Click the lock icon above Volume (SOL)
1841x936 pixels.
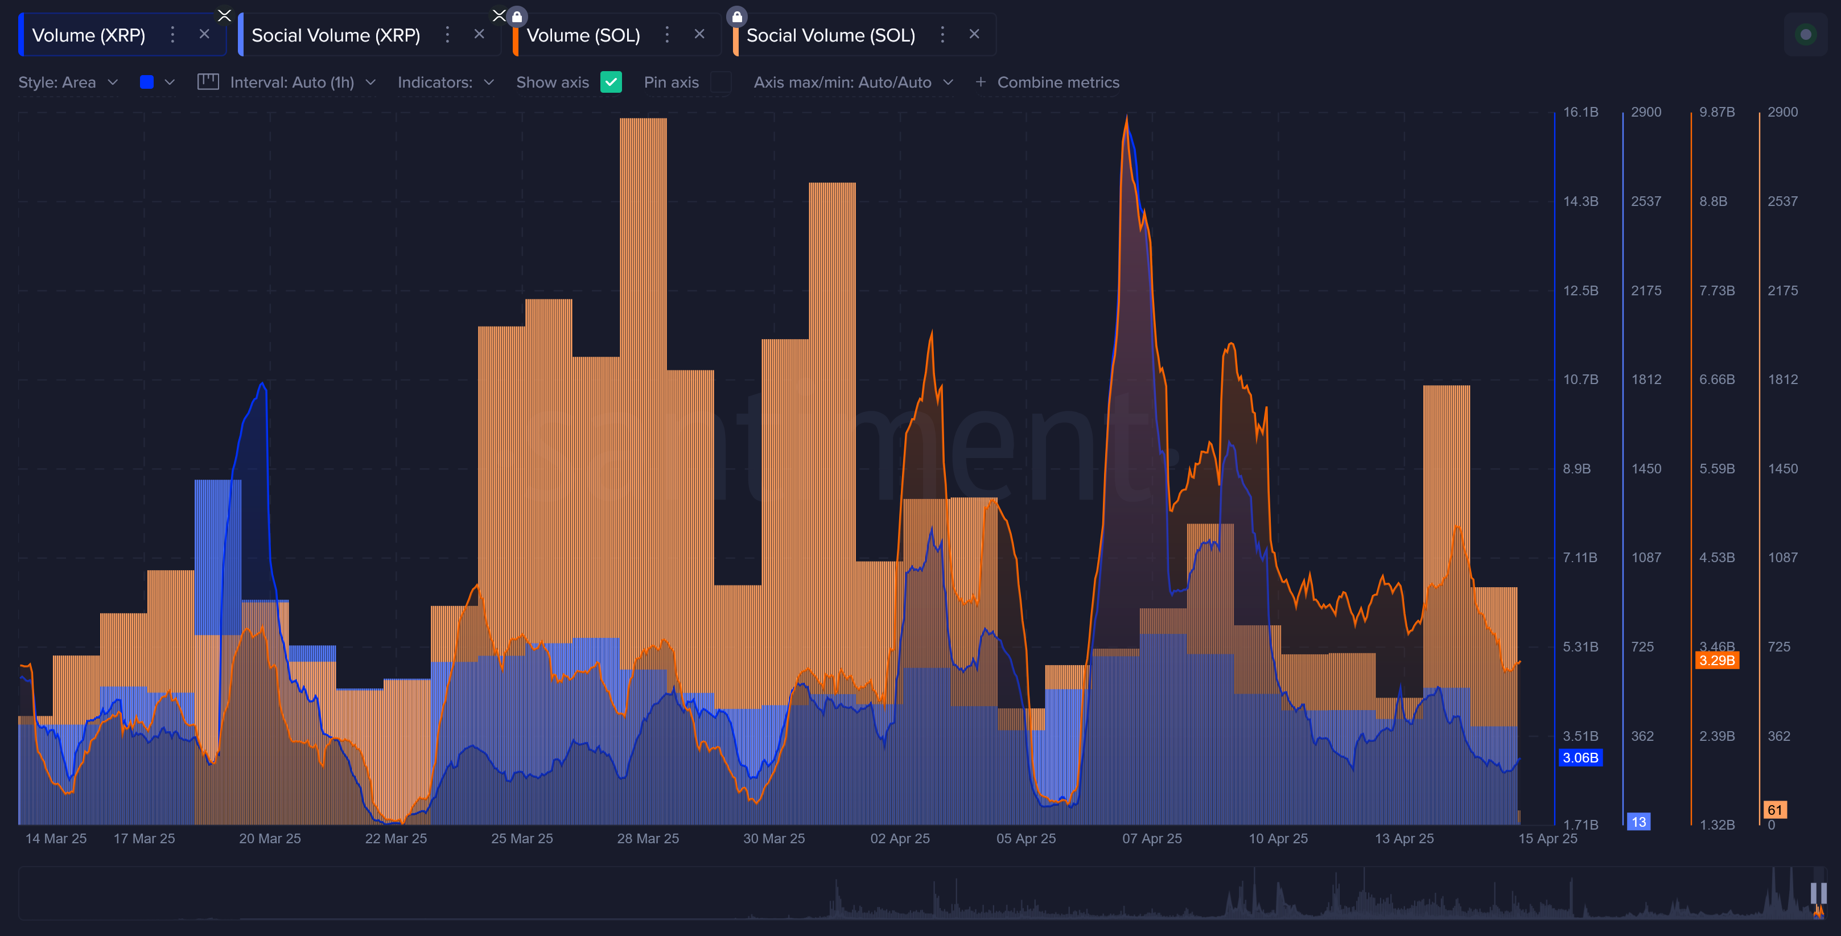pyautogui.click(x=517, y=16)
